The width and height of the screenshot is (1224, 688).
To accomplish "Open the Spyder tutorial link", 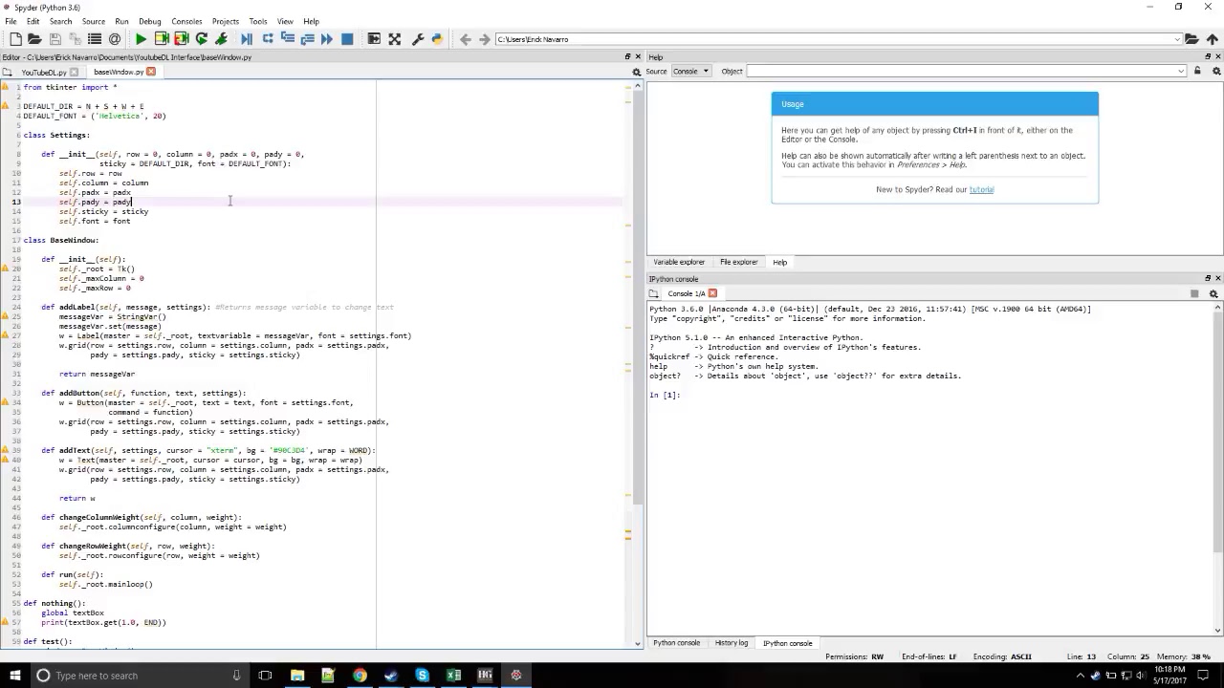I will [x=981, y=189].
